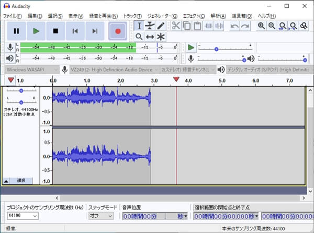Select the Envelope tool
Image resolution: width=314 pixels, height=233 pixels.
point(150,26)
